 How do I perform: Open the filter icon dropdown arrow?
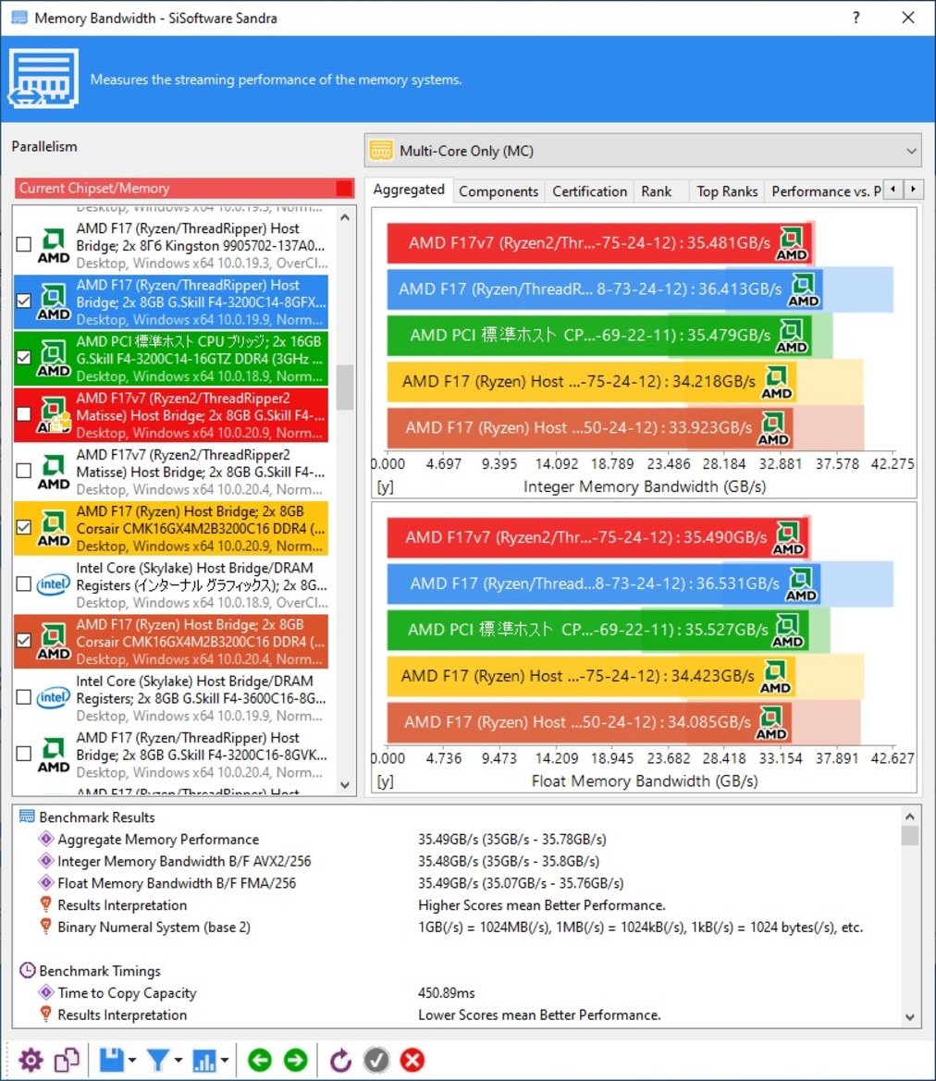178,1061
